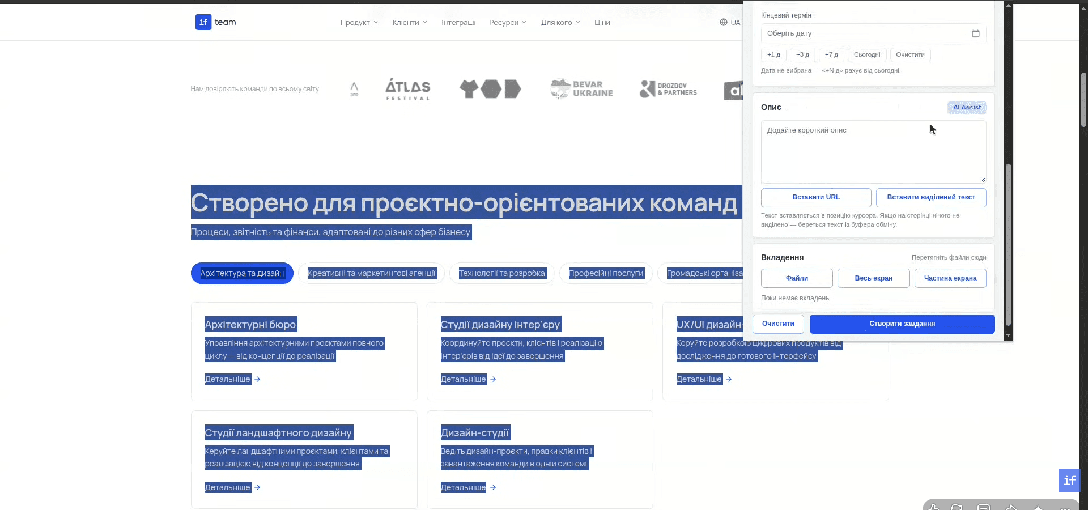Clear the date with Очистити chip
Viewport: 1088px width, 510px height.
click(x=910, y=55)
